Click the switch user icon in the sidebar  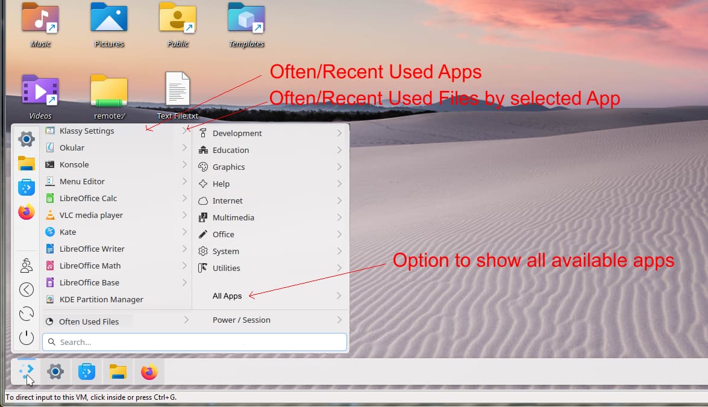tap(26, 265)
